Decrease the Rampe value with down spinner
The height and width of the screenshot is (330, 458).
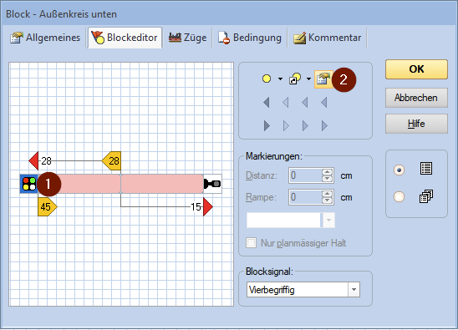327,201
